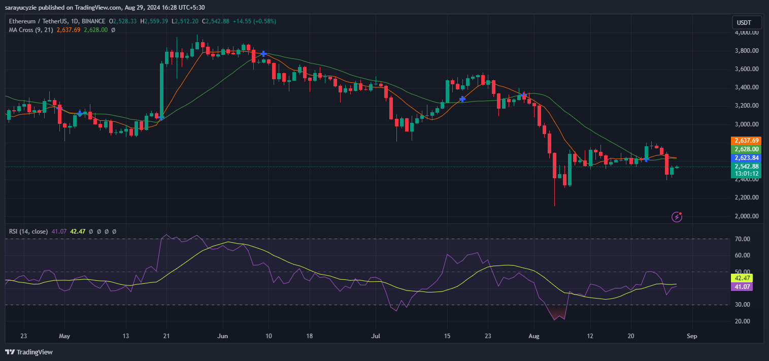
Task: Click the purple 41.07 tag on the RSI axis
Action: click(x=743, y=287)
